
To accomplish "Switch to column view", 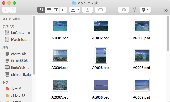I will [56, 10].
